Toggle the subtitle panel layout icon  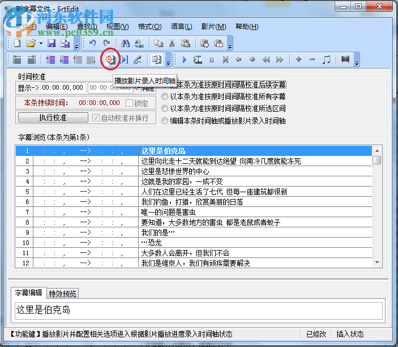click(157, 60)
